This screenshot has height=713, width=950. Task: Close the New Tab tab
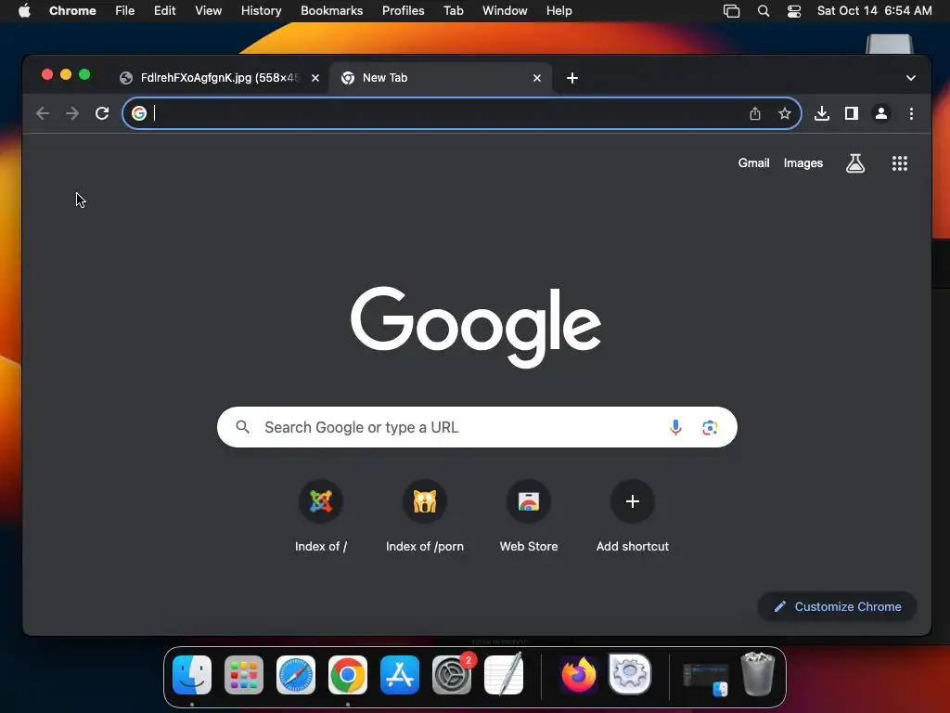tap(537, 78)
